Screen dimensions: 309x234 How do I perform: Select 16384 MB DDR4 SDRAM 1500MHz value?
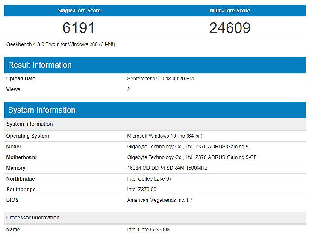tap(167, 168)
